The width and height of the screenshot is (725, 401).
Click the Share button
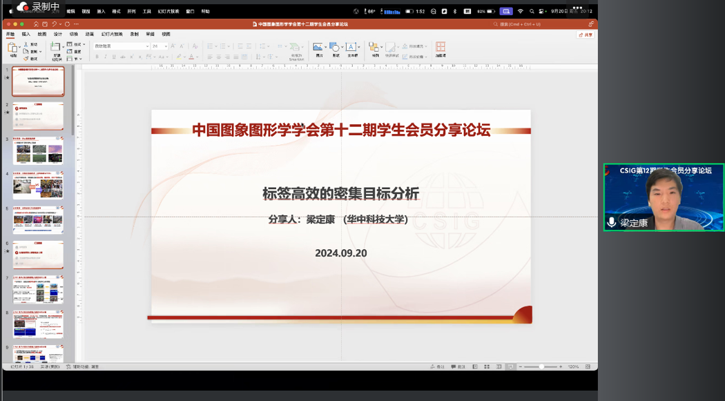coord(586,35)
